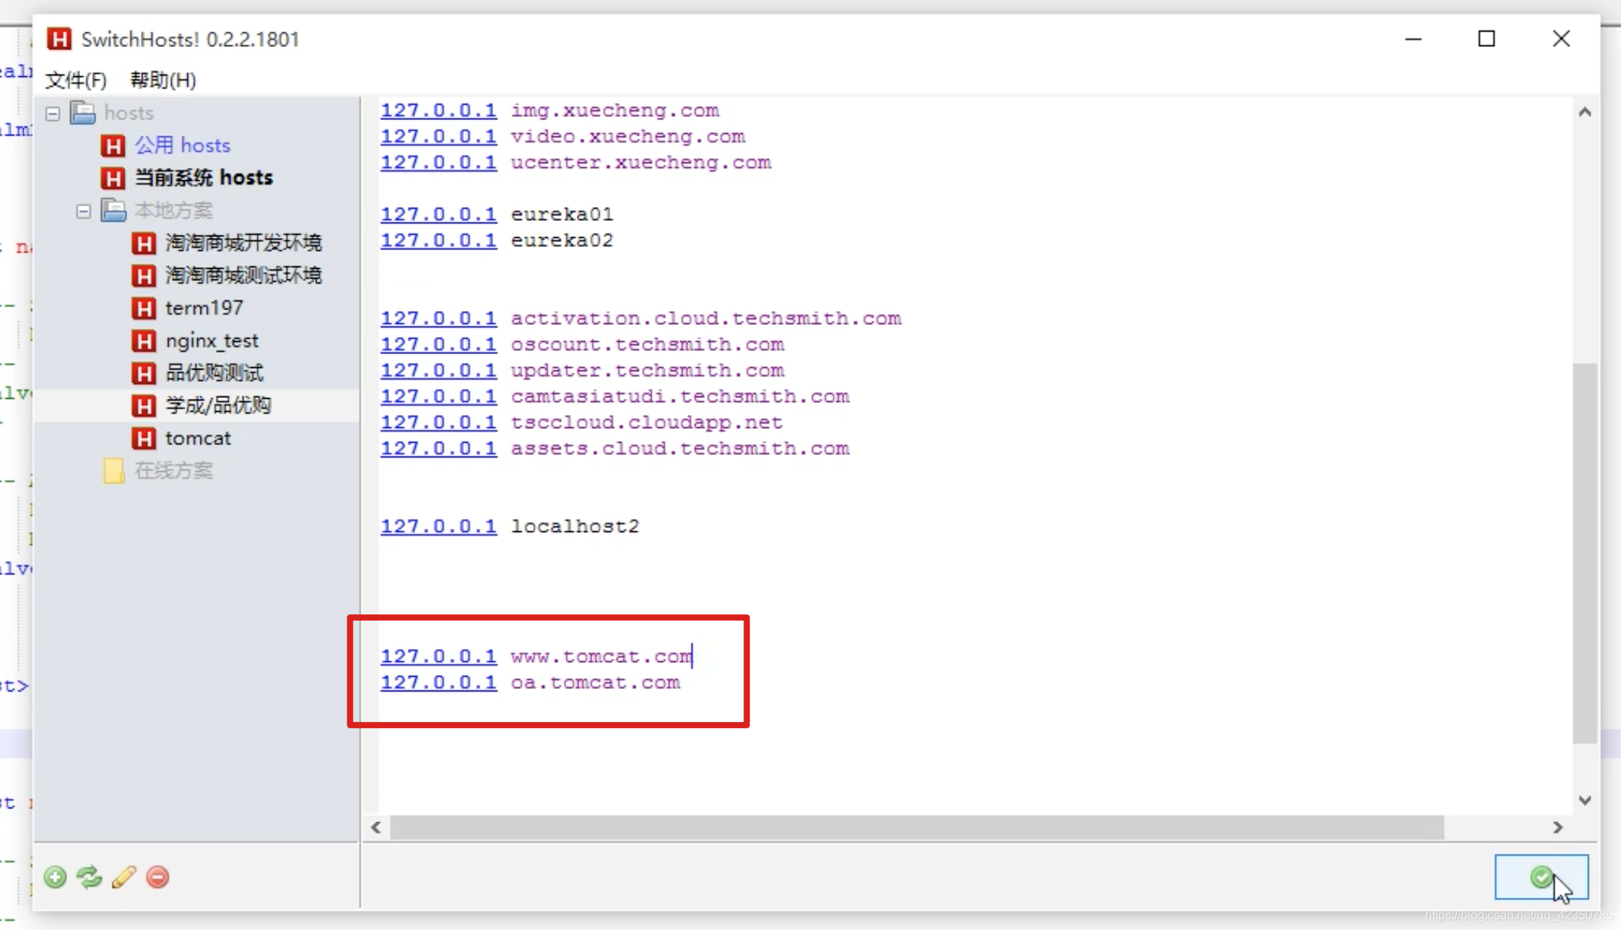Viewport: 1621px width, 930px height.
Task: Open the 帮助(H) menu
Action: click(163, 80)
